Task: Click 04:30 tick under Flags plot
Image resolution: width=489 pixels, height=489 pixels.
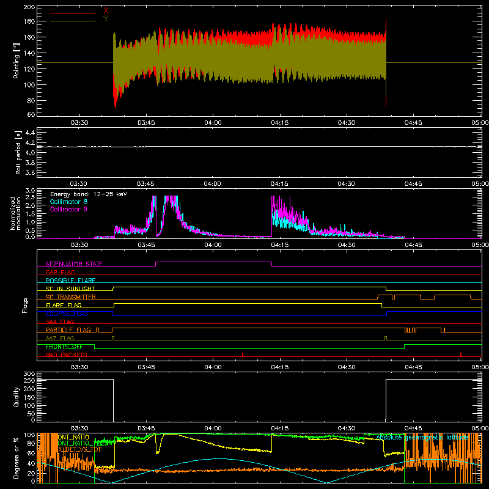Action: click(x=346, y=367)
